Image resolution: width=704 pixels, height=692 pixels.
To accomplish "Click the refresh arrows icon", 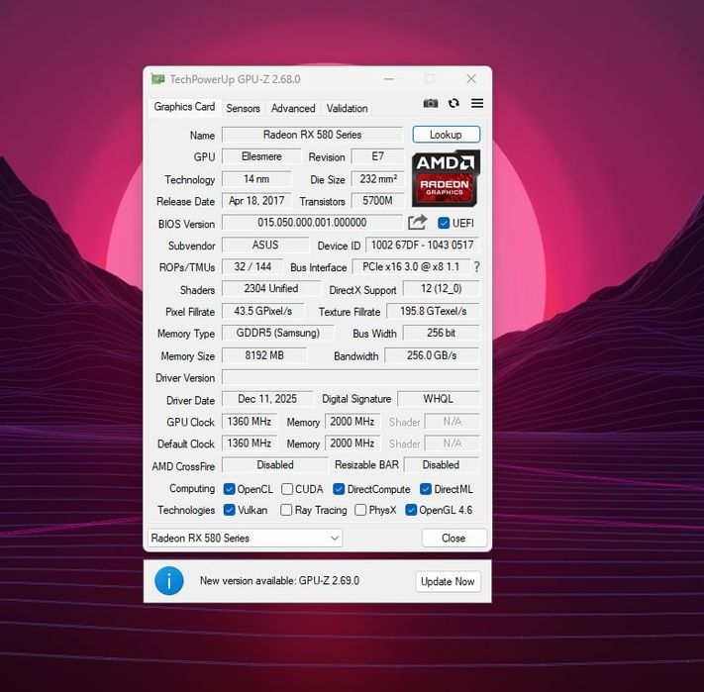I will pyautogui.click(x=453, y=103).
